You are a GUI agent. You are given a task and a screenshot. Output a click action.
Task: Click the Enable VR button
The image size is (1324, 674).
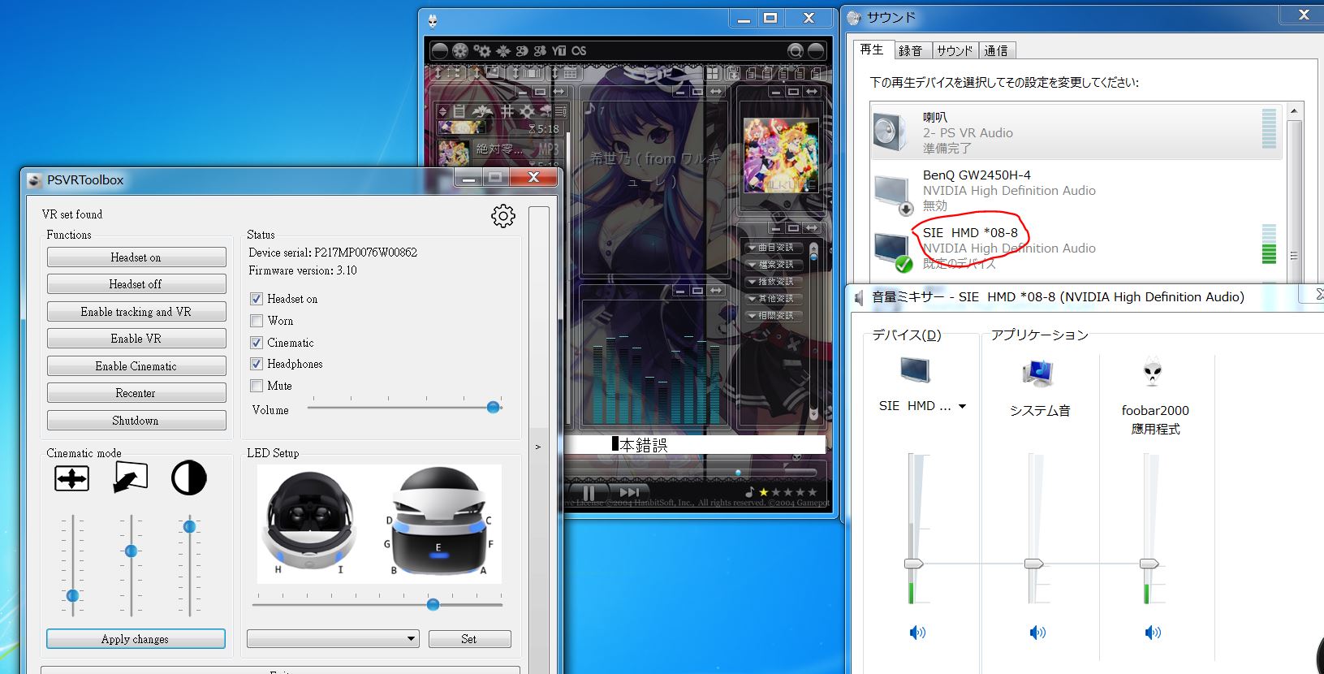point(136,339)
